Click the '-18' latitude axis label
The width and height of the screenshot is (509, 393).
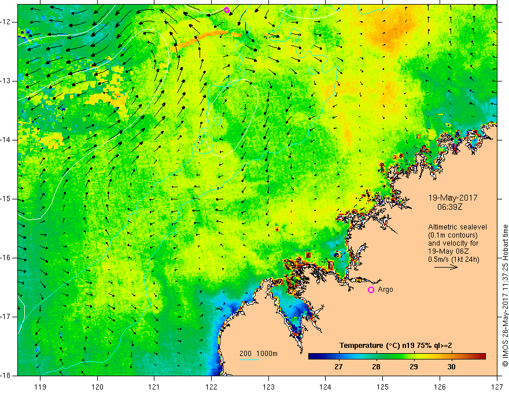pyautogui.click(x=6, y=375)
